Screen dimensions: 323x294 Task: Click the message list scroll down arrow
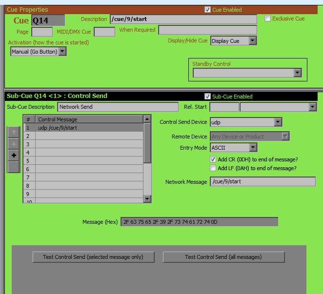(147, 198)
